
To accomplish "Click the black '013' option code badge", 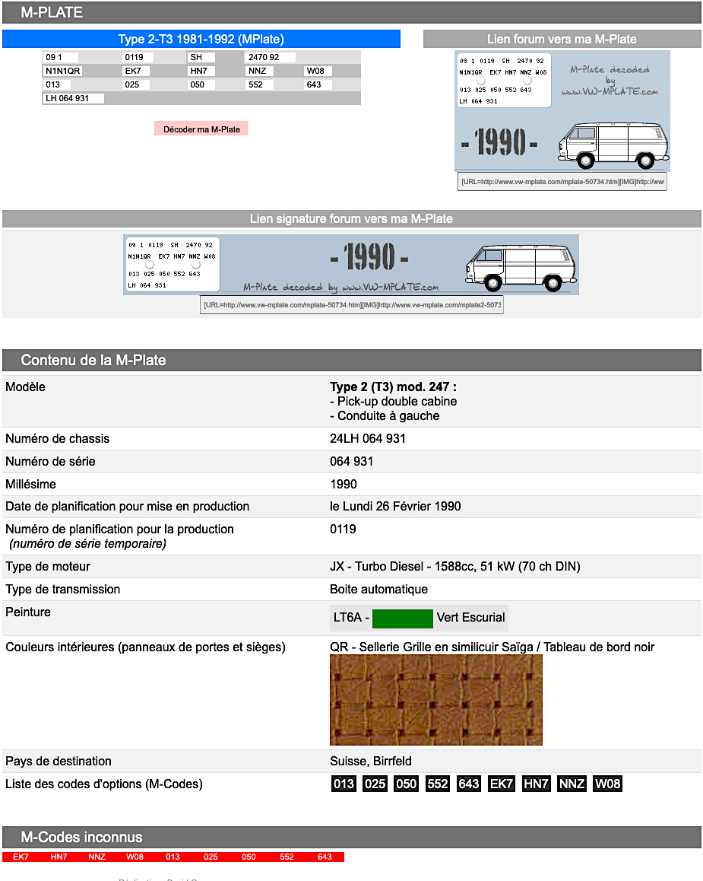I will 344,784.
